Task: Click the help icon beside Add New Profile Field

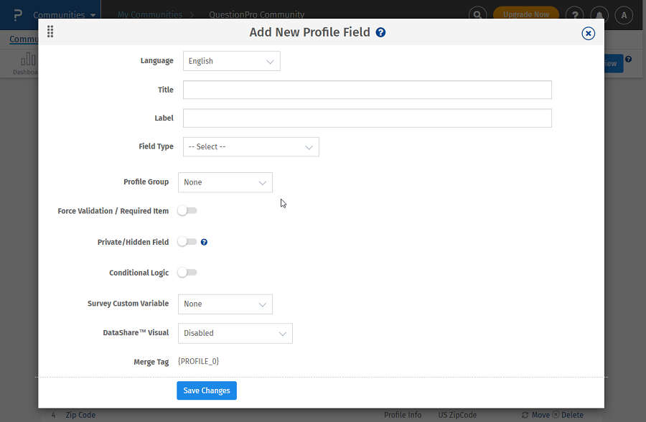Action: 380,32
